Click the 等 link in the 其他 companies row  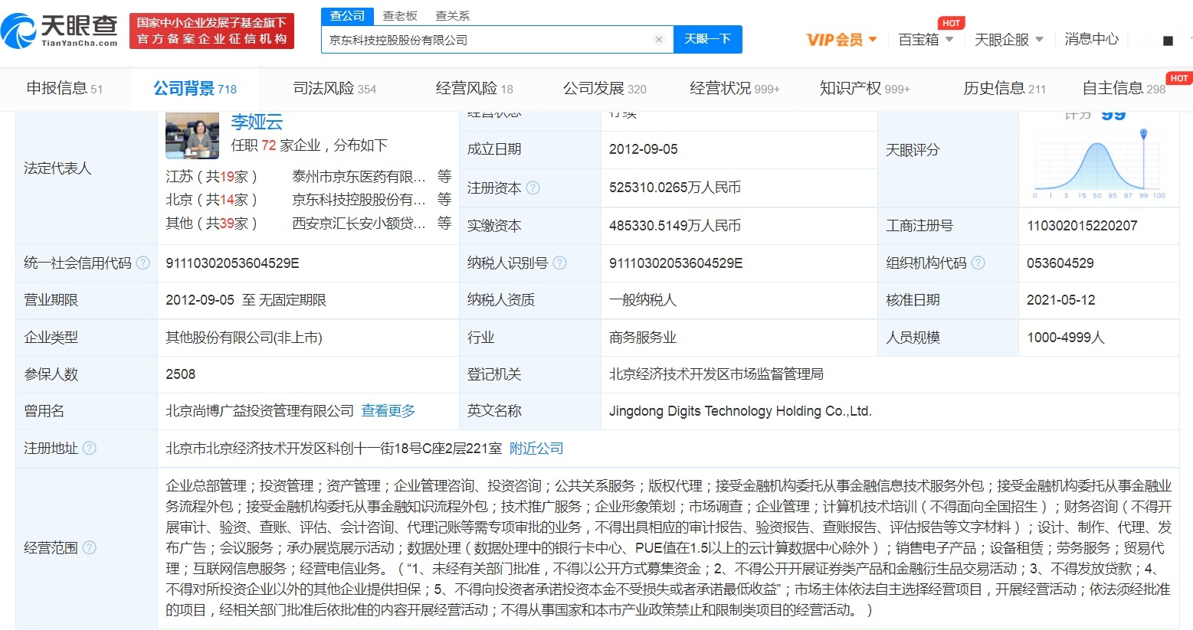444,223
